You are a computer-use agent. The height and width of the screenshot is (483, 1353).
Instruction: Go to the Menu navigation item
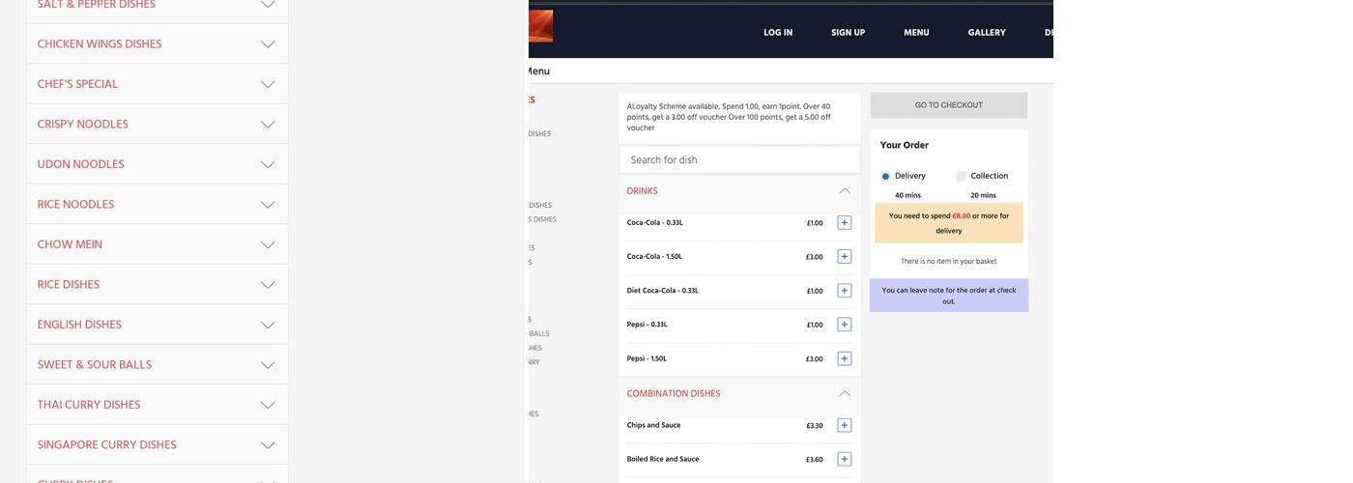916,33
